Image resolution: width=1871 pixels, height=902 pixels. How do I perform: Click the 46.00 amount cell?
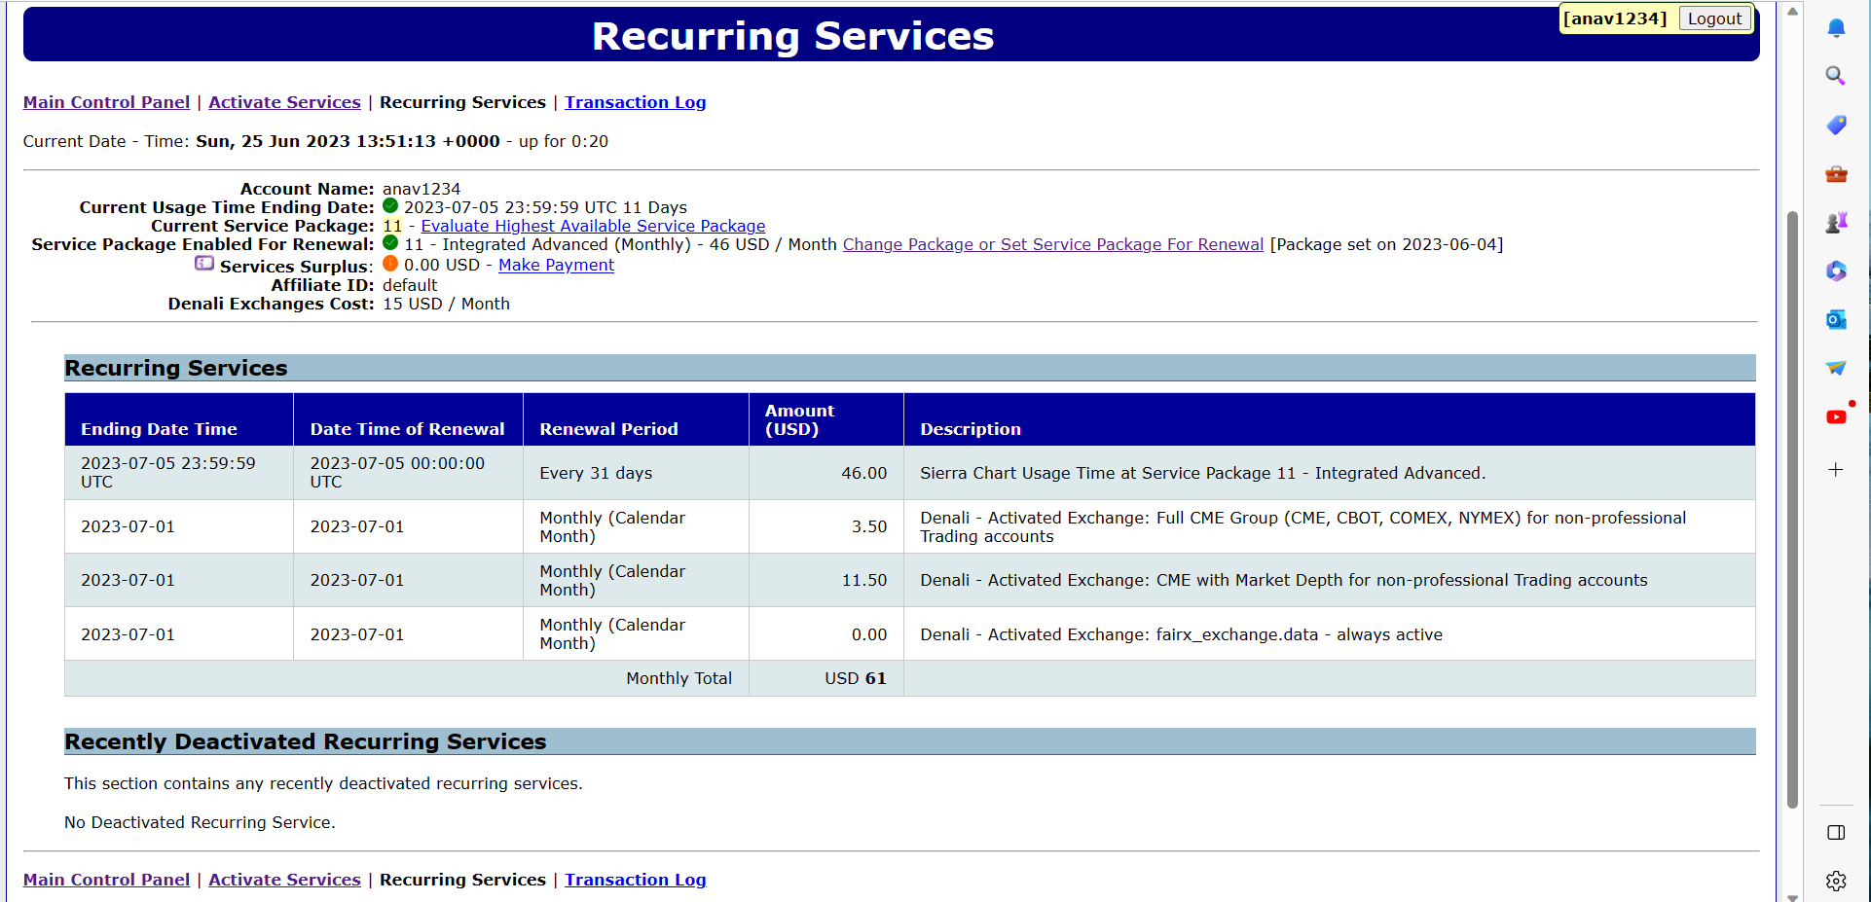[826, 473]
